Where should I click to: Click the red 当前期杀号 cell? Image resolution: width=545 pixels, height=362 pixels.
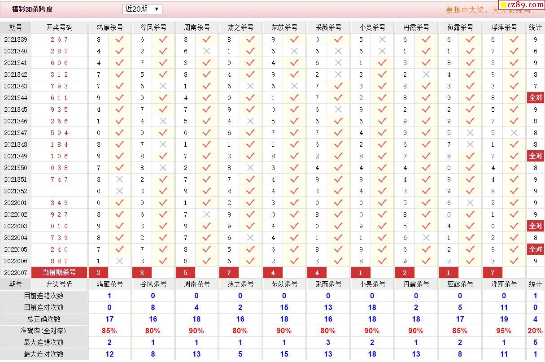[x=59, y=272]
